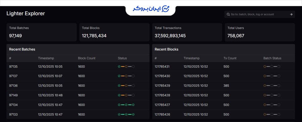The width and height of the screenshot is (302, 122).
Task: Click the Timestamp header in Recent Blocks
Action: (x=192, y=58)
